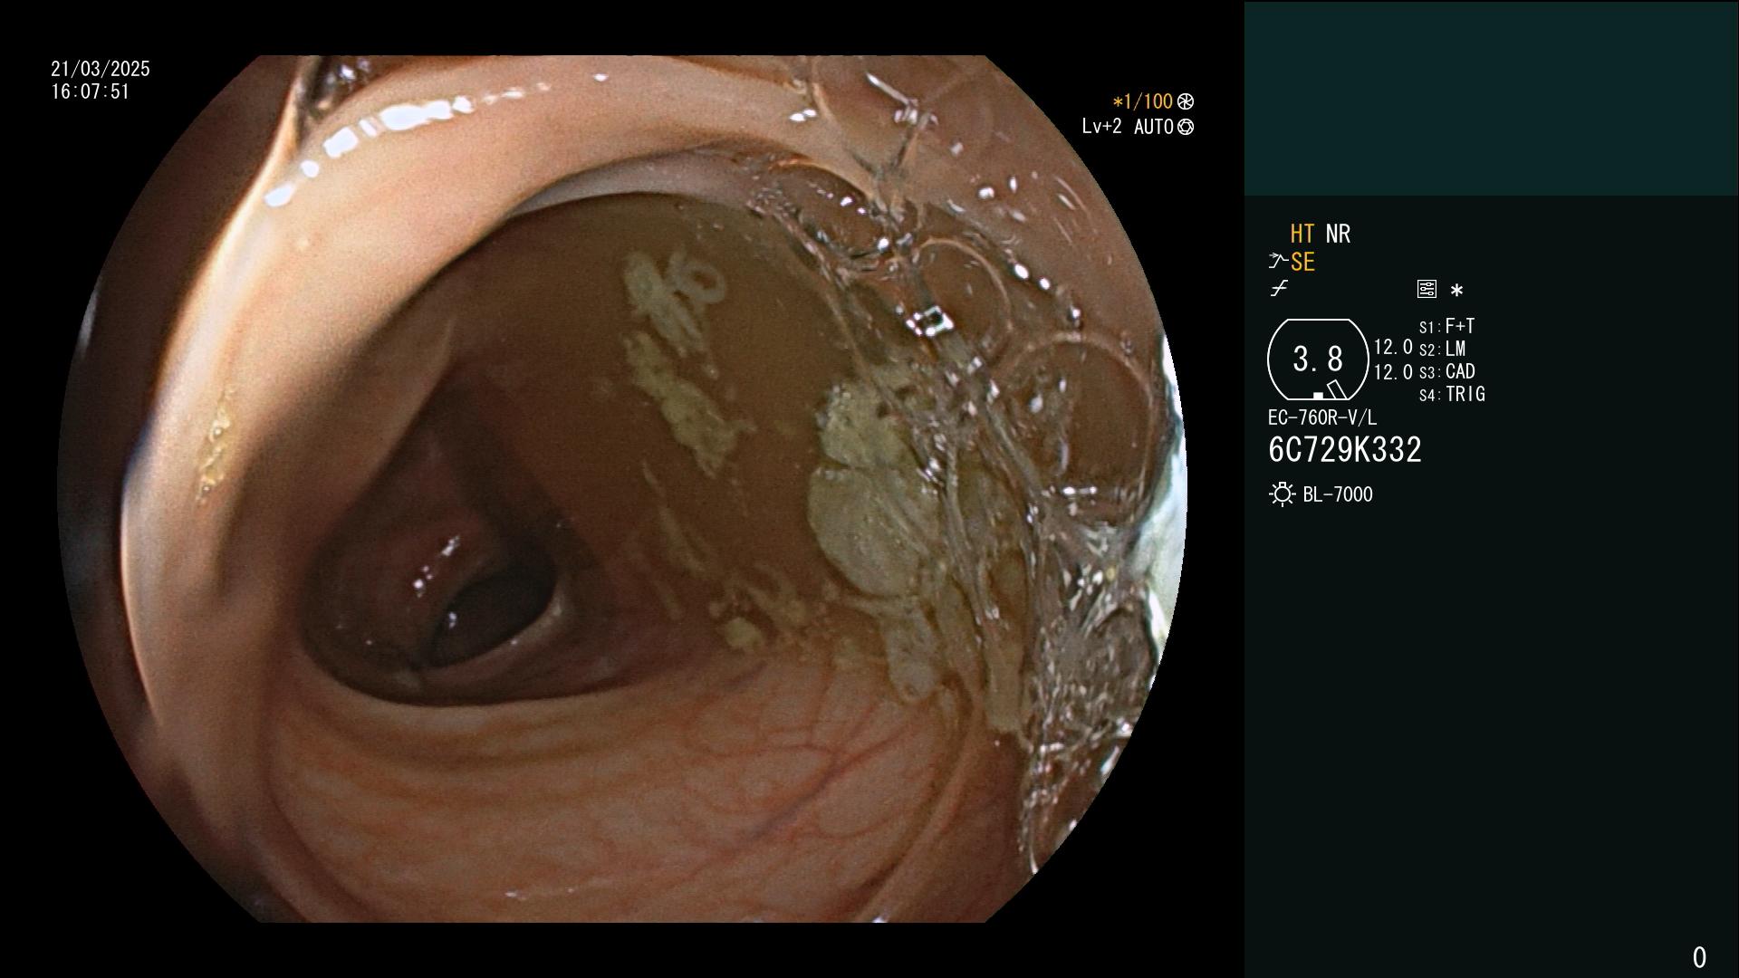Click the shutter value *1/100
Image resolution: width=1739 pixels, height=978 pixels.
(x=1142, y=101)
